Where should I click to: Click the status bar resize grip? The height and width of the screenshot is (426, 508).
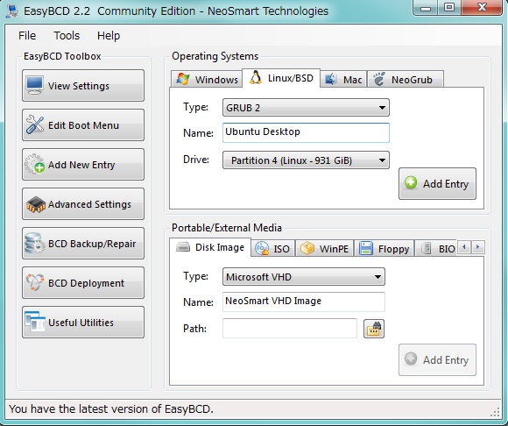click(495, 412)
